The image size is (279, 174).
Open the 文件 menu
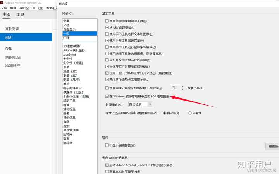tap(4, 8)
